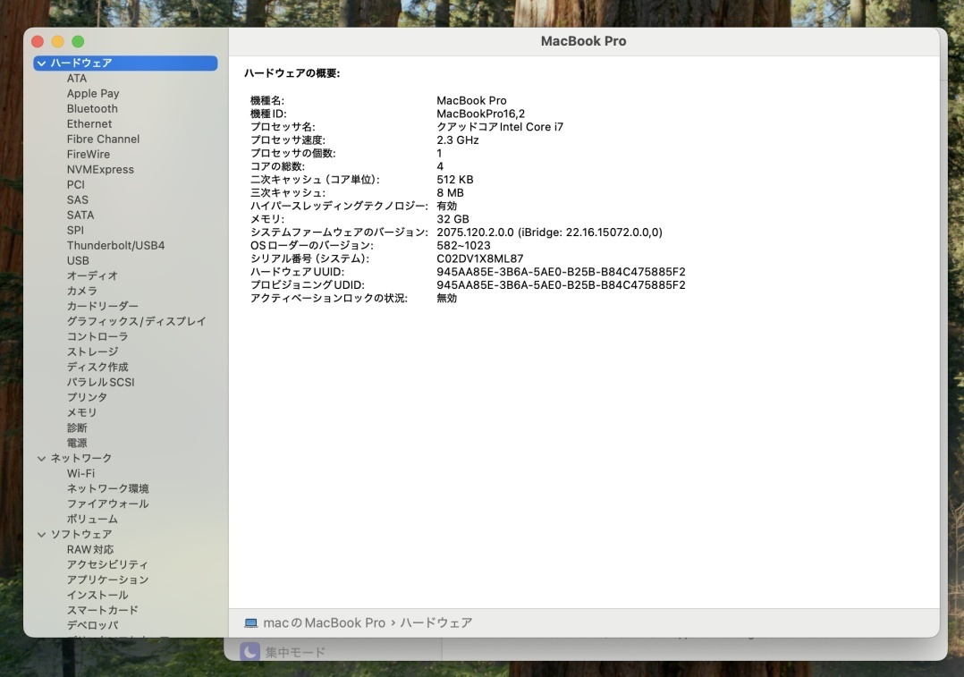The height and width of the screenshot is (677, 964).
Task: Click the laptop icon in path bar
Action: [x=250, y=623]
